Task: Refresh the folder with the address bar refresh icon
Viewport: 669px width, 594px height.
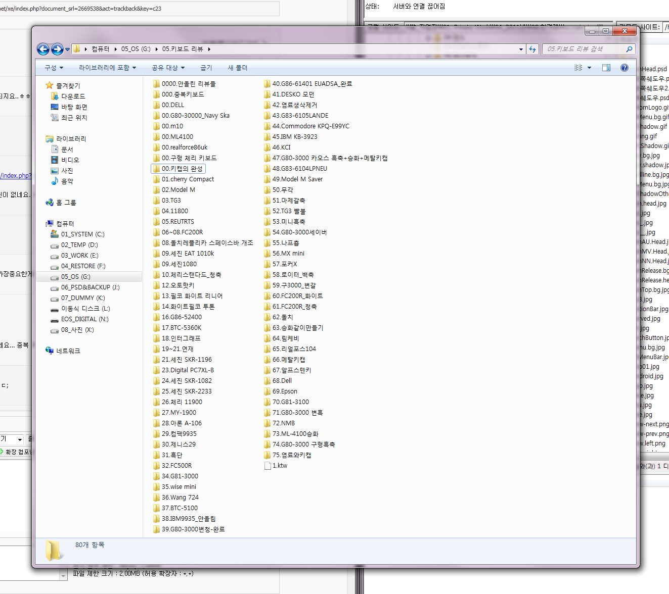Action: click(532, 49)
